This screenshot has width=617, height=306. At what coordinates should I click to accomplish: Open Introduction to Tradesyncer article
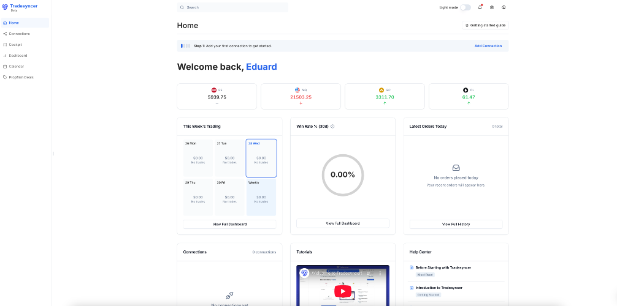(439, 288)
